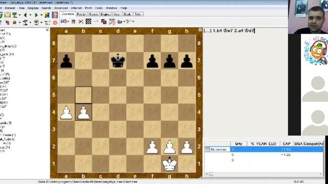Open the Search menu
Viewport: 328px width, 184px height.
pos(46,8)
